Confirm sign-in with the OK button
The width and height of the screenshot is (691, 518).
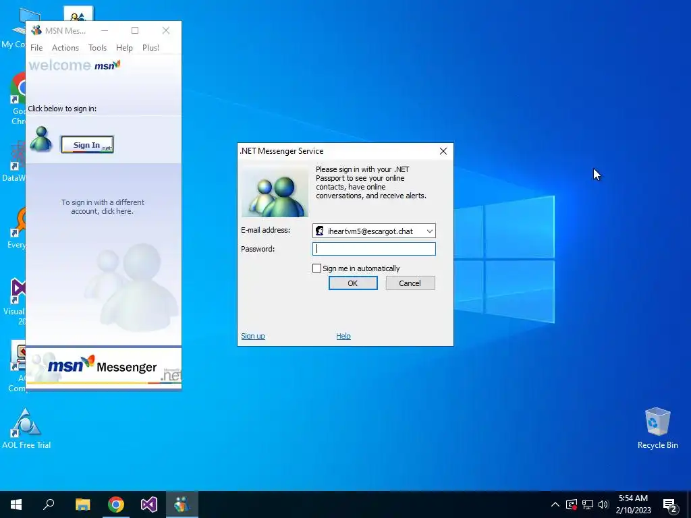tap(353, 283)
